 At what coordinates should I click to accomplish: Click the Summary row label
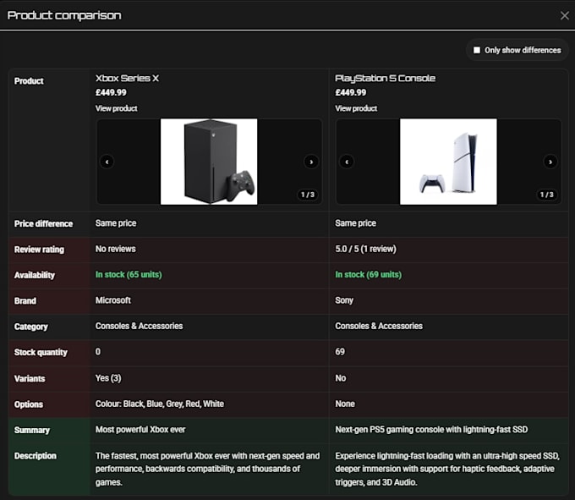coord(31,430)
